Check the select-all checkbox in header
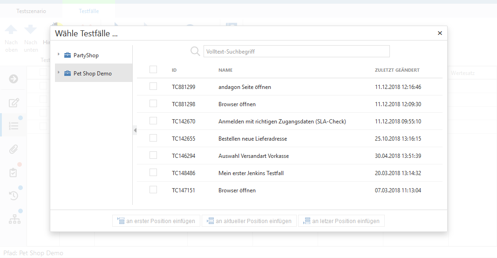This screenshot has width=497, height=258. pyautogui.click(x=153, y=69)
